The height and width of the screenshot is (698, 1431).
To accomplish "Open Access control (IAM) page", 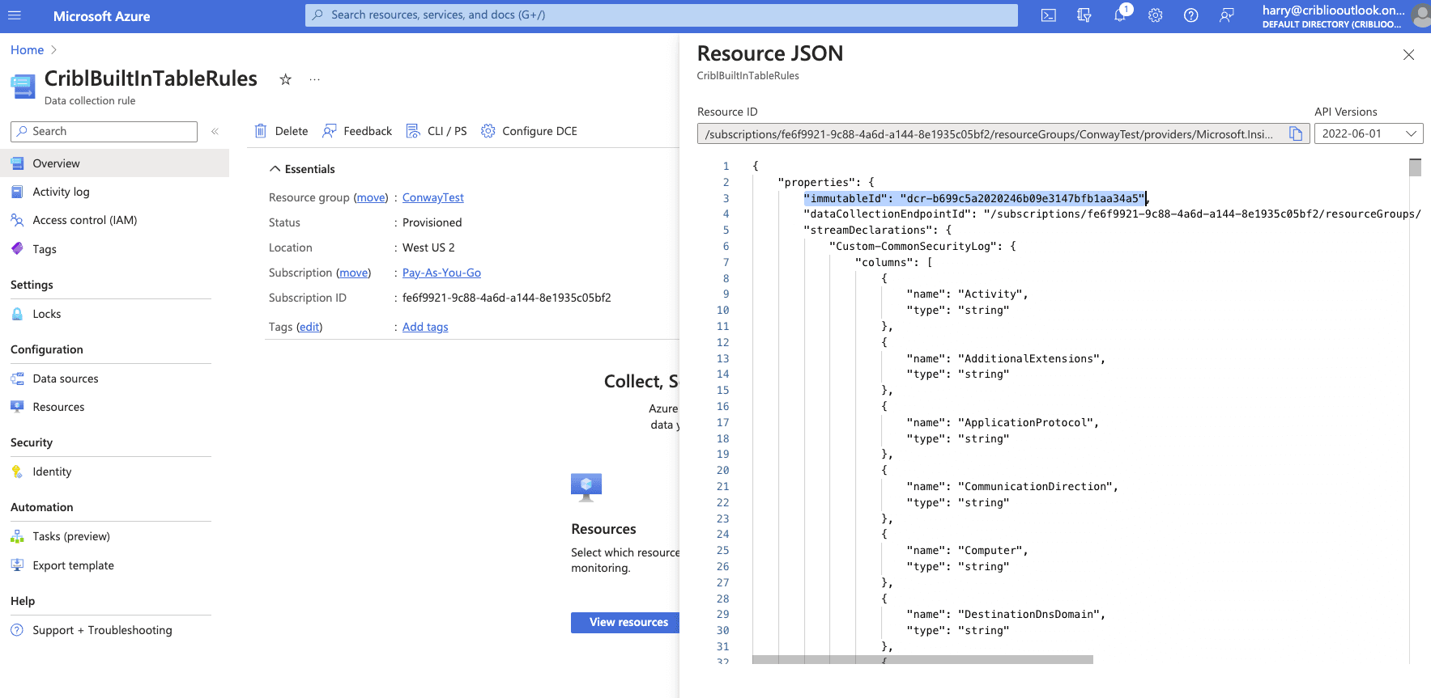I will coord(84,220).
